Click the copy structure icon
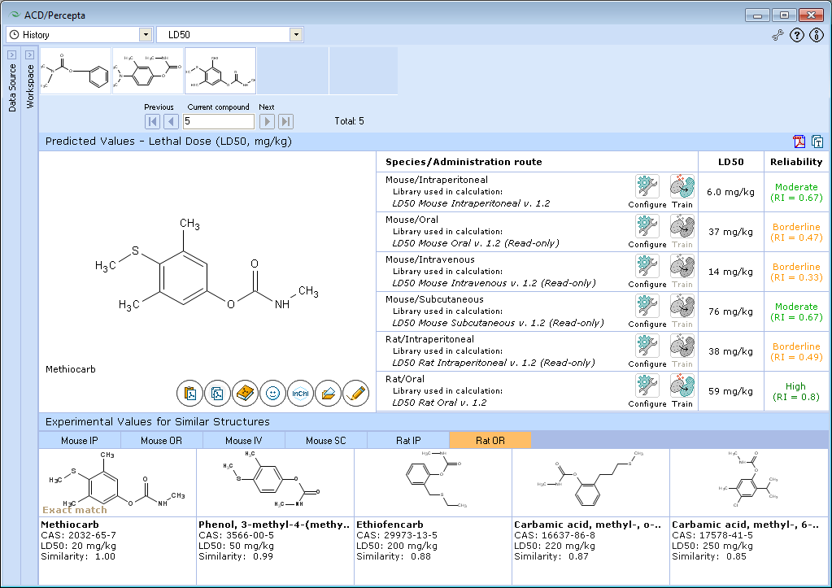Image resolution: width=832 pixels, height=588 pixels. 217,394
